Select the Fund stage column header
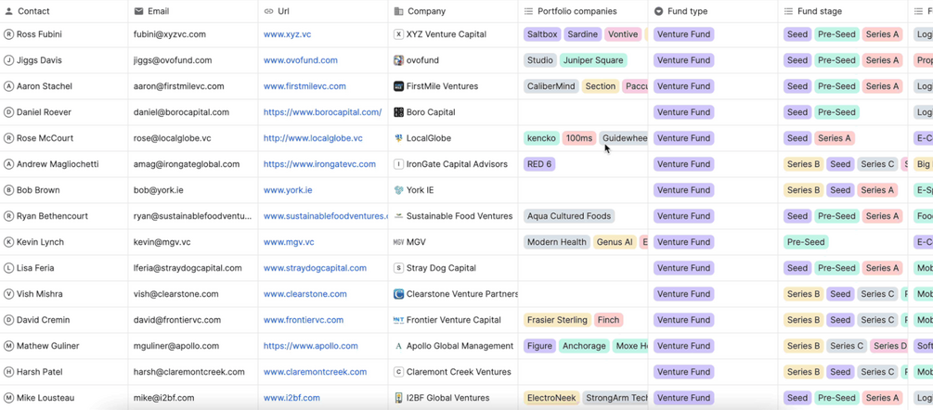Screen dimensions: 933x410 pyautogui.click(x=820, y=11)
